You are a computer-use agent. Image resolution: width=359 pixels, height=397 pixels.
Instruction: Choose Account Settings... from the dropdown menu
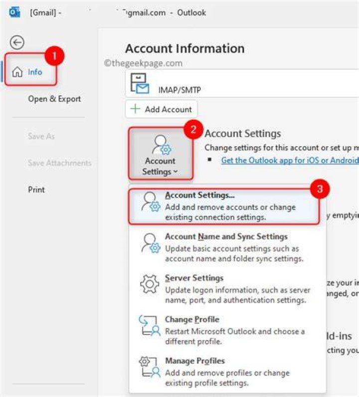224,206
